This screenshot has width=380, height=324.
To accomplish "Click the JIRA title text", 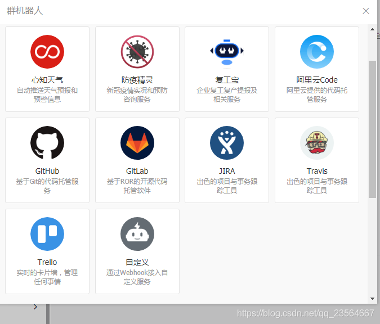I will coord(227,171).
